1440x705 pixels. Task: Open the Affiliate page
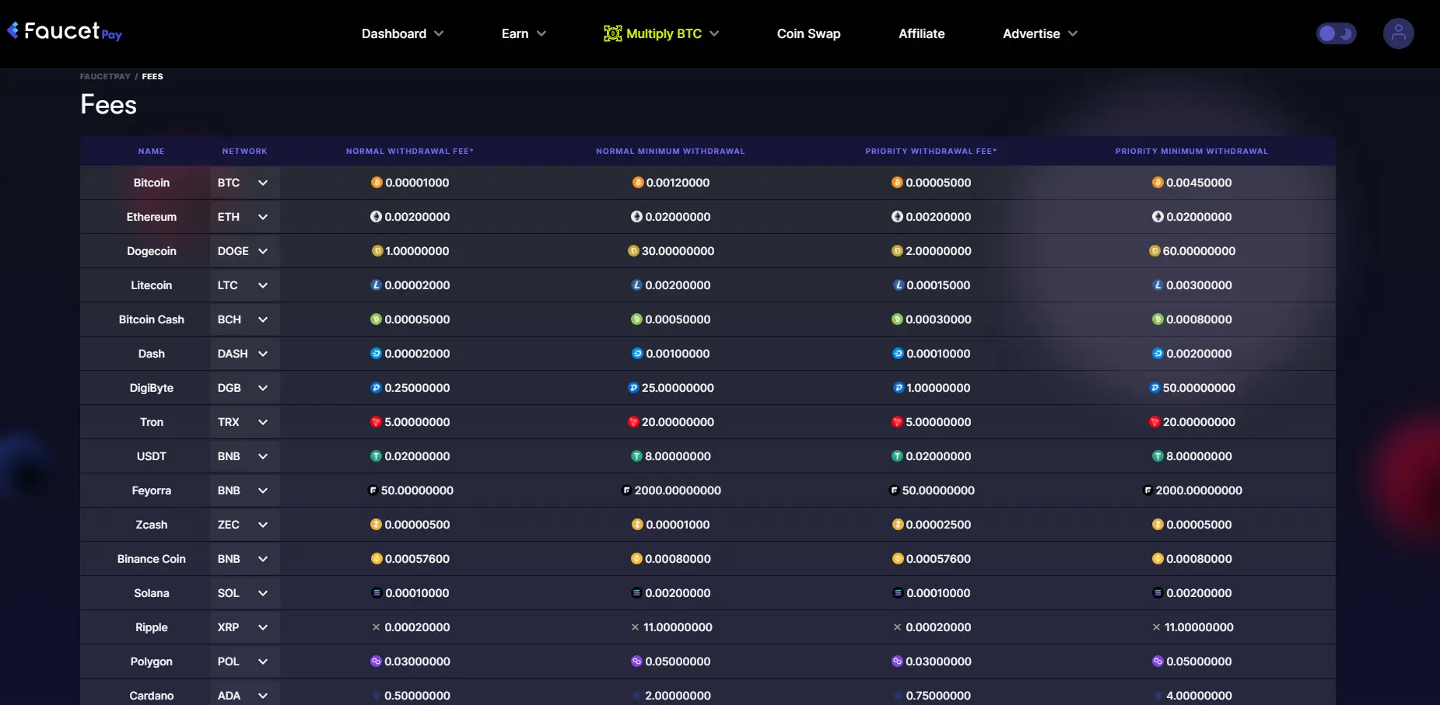coord(921,33)
